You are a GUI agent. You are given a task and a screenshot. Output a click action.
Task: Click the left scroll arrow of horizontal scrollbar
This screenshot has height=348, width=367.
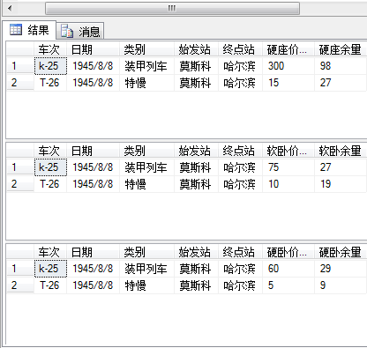coord(10,8)
